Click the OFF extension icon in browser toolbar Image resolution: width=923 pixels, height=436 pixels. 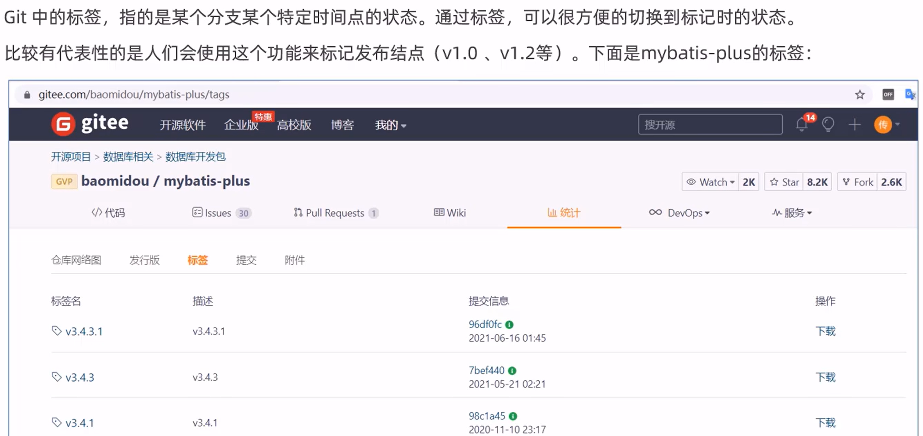(x=888, y=94)
